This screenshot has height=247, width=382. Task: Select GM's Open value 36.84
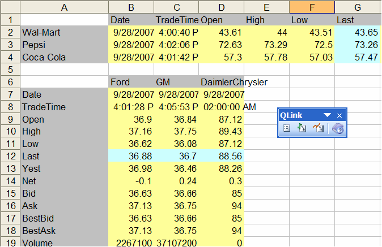(176, 119)
